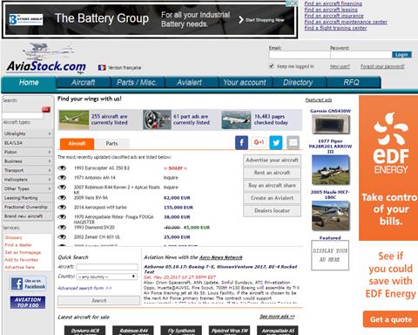Open the Aero-News Network link
The height and width of the screenshot is (335, 418).
pyautogui.click(x=221, y=257)
